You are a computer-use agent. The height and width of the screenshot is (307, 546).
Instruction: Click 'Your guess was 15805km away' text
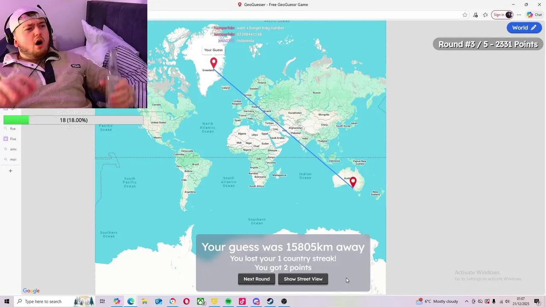(x=283, y=247)
